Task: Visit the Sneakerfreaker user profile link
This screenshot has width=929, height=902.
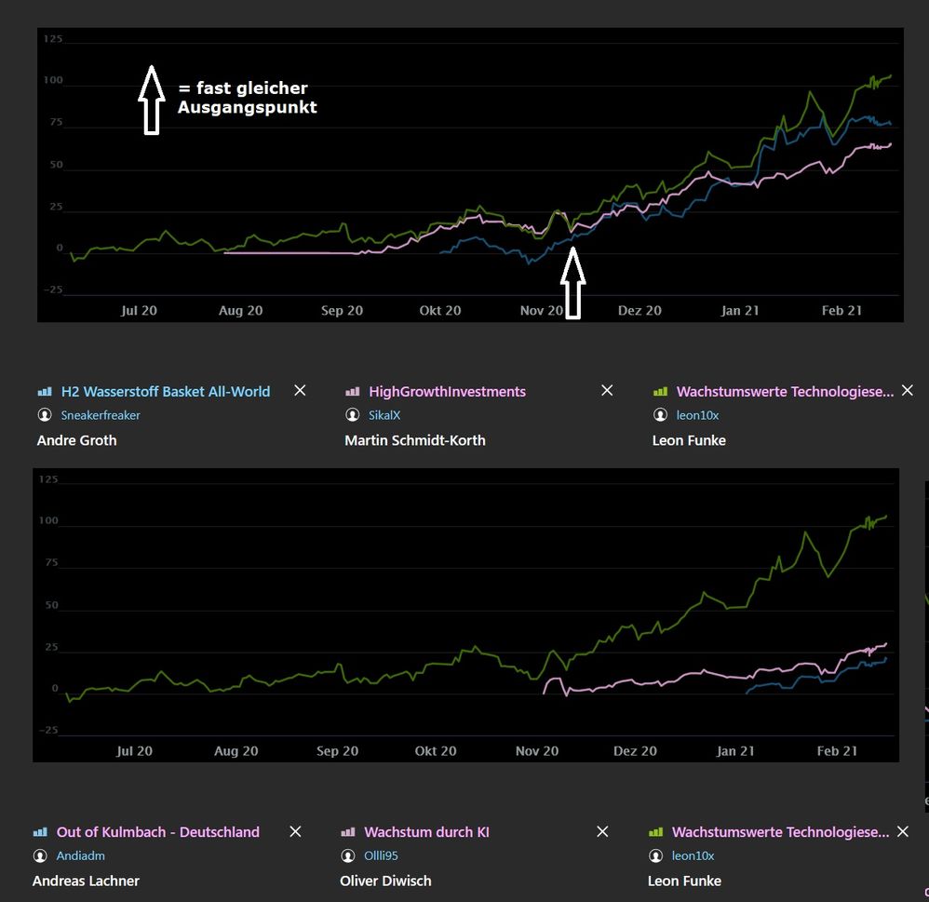Action: coord(101,415)
